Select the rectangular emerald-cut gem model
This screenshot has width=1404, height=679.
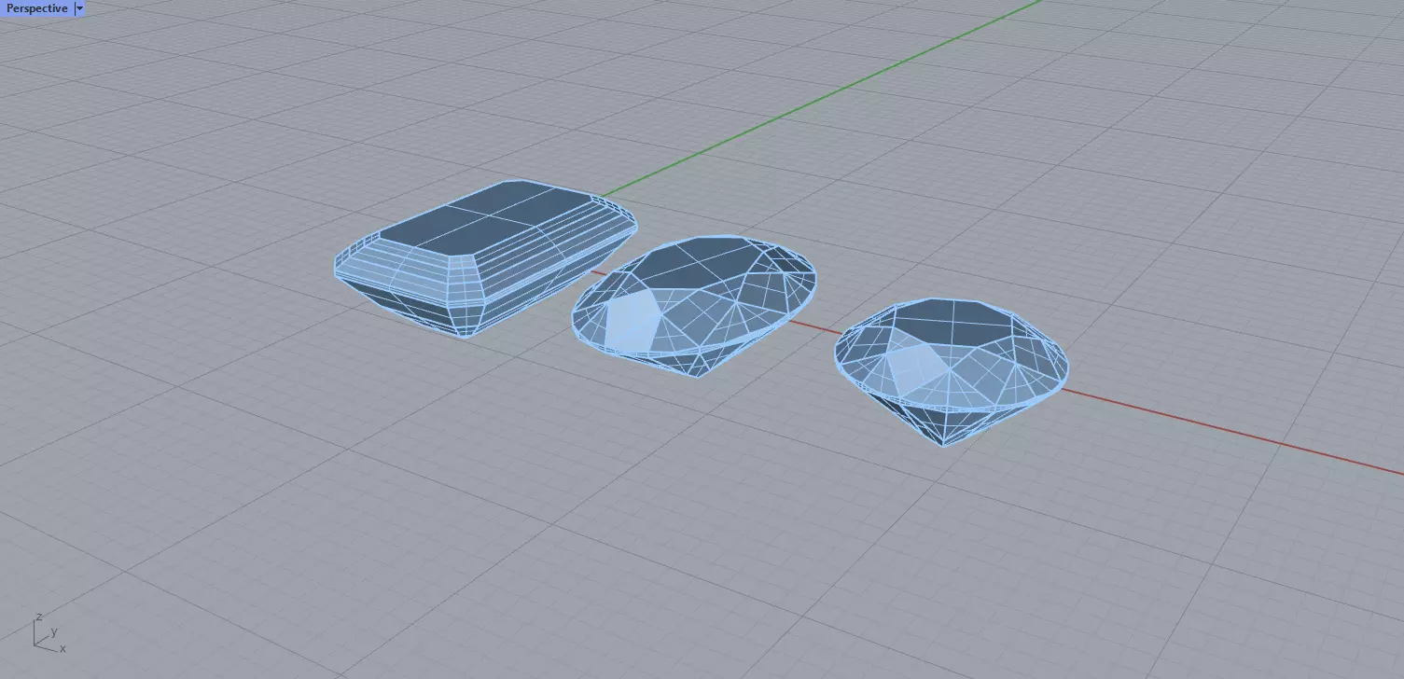(x=486, y=258)
